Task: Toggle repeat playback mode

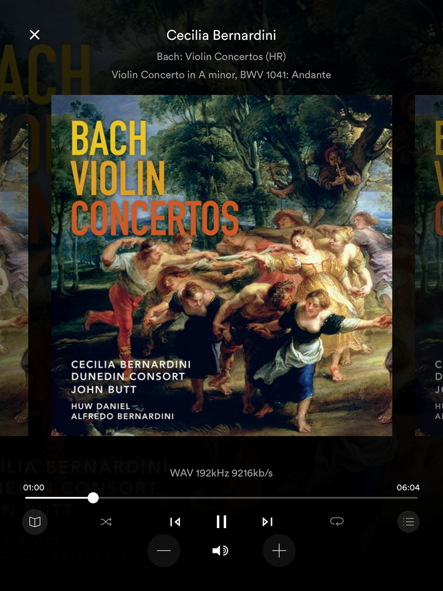Action: pos(336,521)
